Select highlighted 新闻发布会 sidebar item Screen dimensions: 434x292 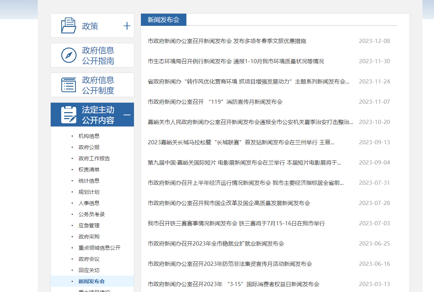[91, 281]
